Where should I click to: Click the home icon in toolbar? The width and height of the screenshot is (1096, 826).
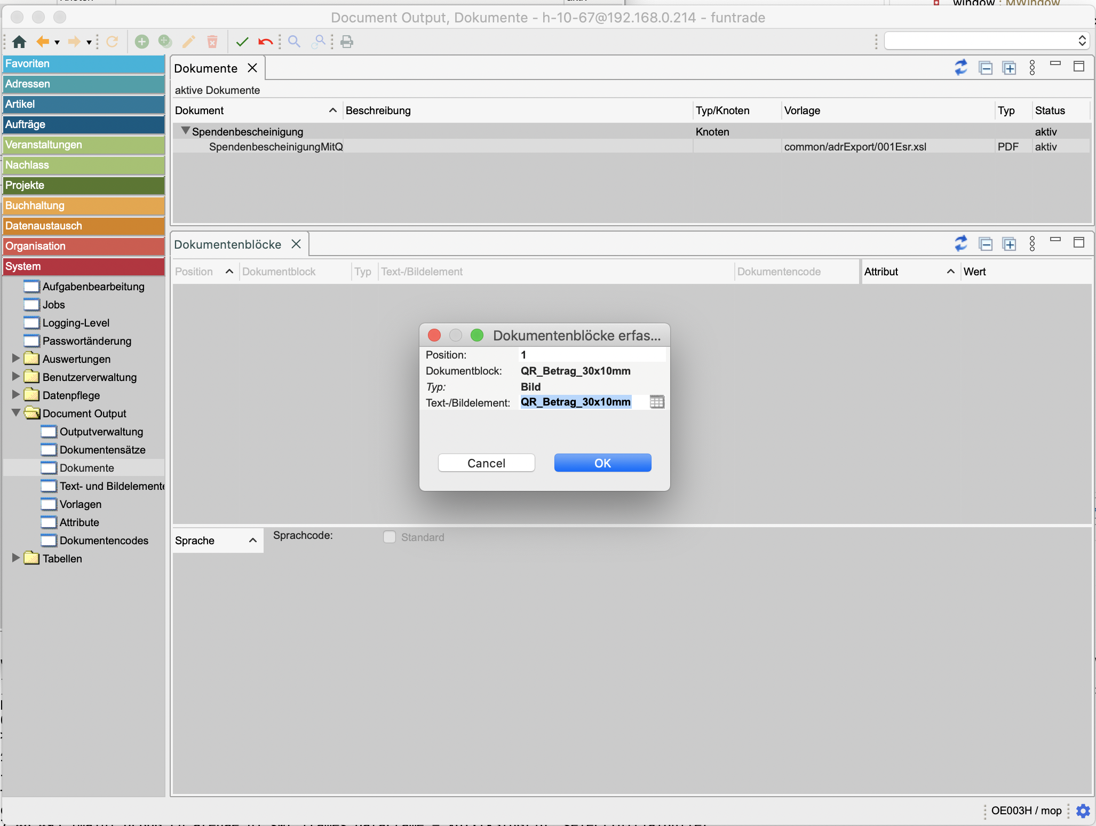click(20, 42)
